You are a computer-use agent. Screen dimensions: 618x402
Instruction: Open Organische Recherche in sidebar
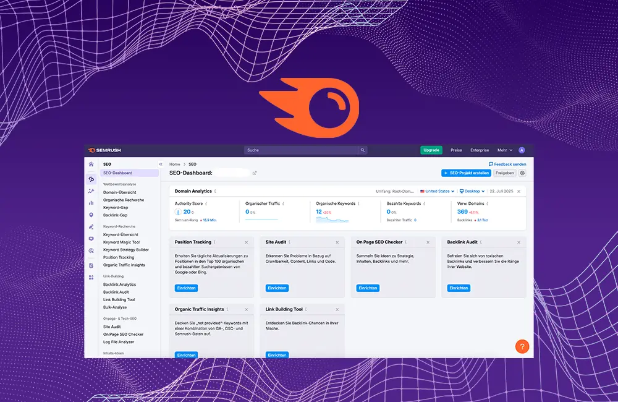tap(124, 200)
